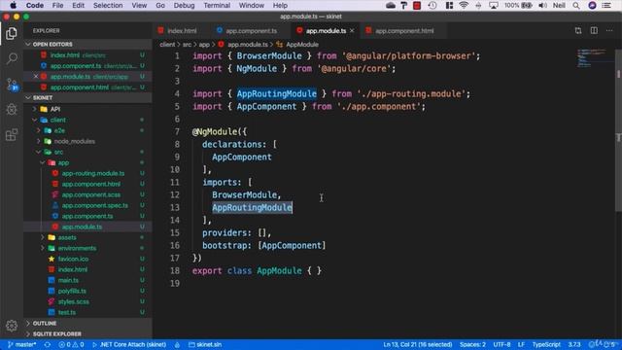Open the Explorer view in activity bar

(x=12, y=34)
